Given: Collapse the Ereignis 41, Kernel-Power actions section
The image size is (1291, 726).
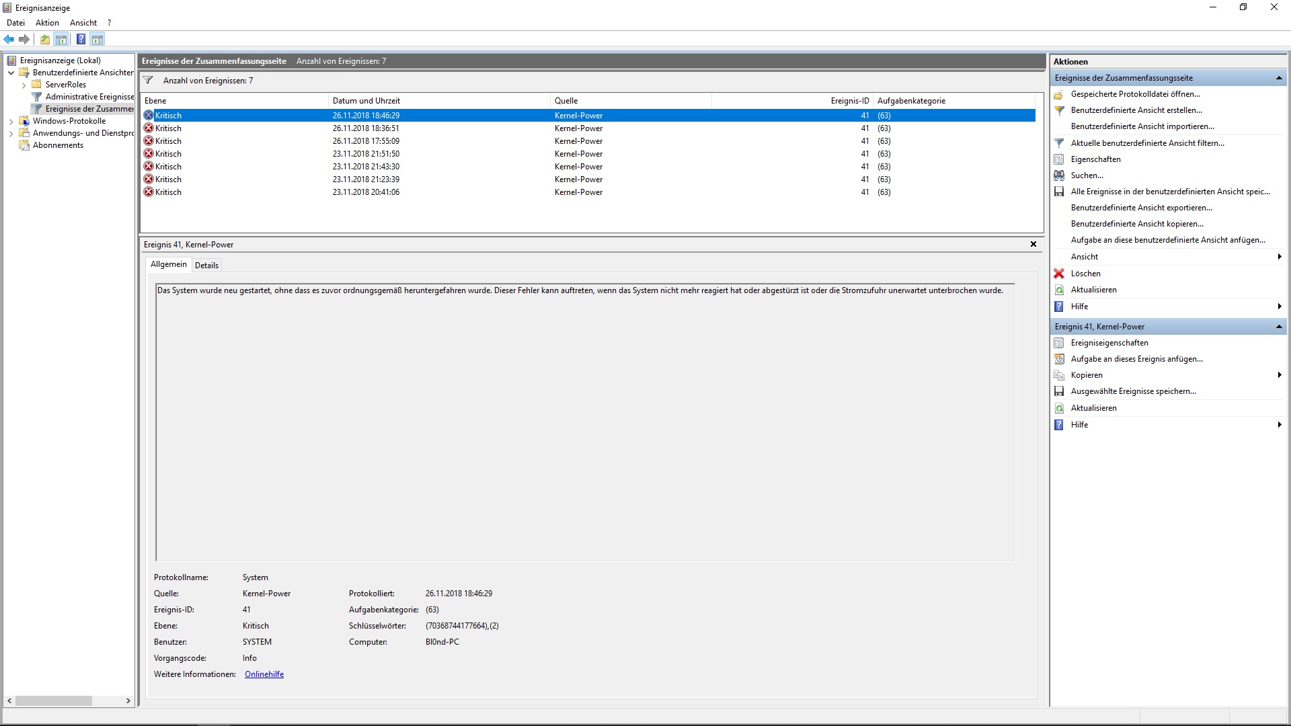Looking at the screenshot, I should click(x=1278, y=327).
